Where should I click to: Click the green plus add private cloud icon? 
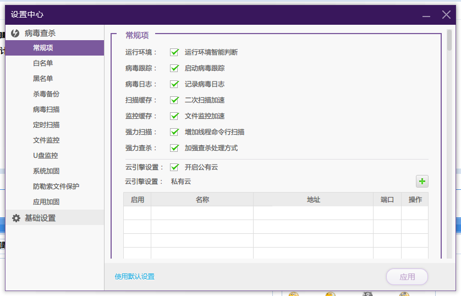pos(422,181)
